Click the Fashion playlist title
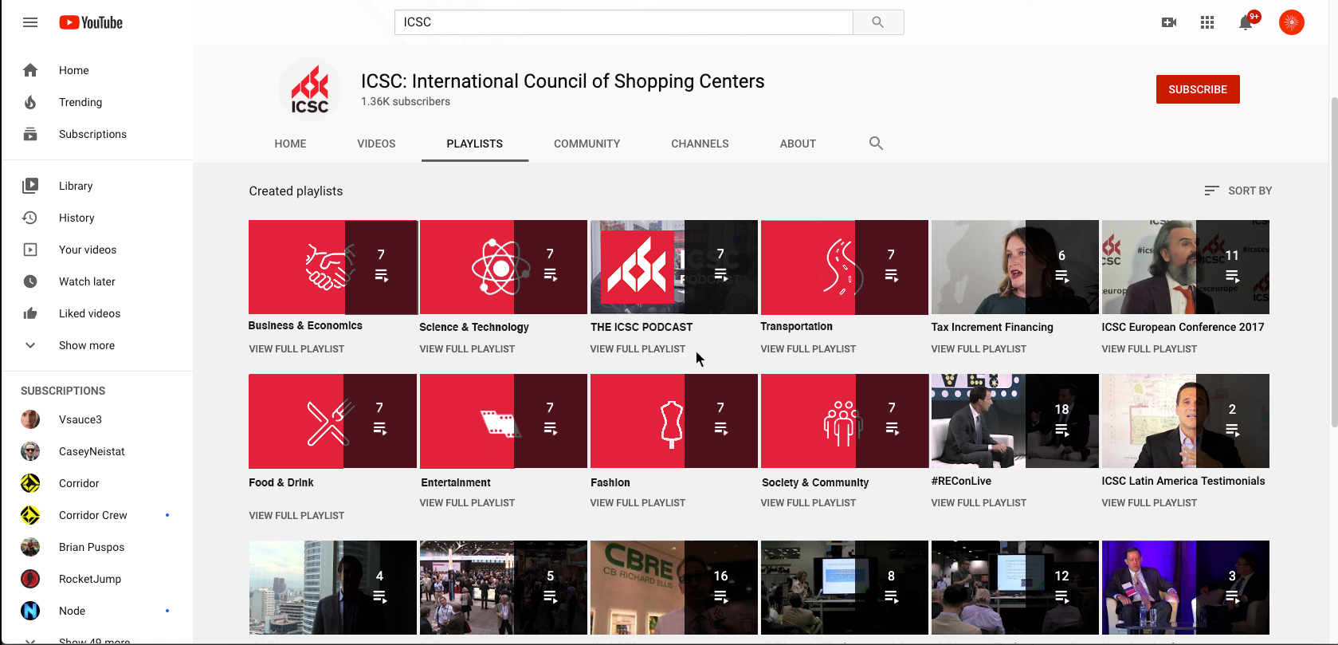 pos(610,482)
